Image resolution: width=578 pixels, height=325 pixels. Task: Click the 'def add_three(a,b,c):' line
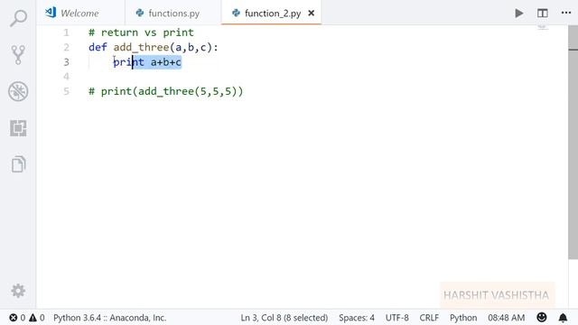[x=154, y=47]
